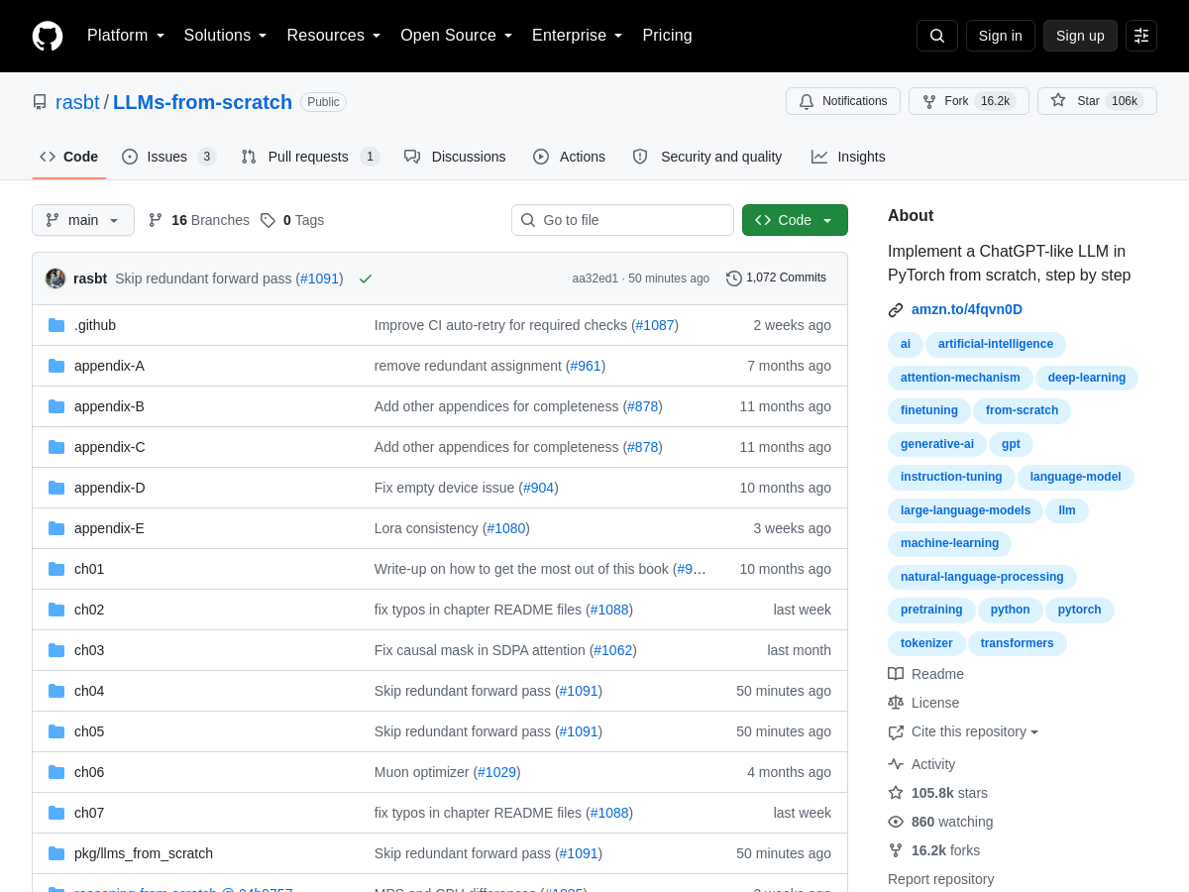The width and height of the screenshot is (1189, 892).
Task: Open appearance settings sliders icon
Action: coord(1141,36)
